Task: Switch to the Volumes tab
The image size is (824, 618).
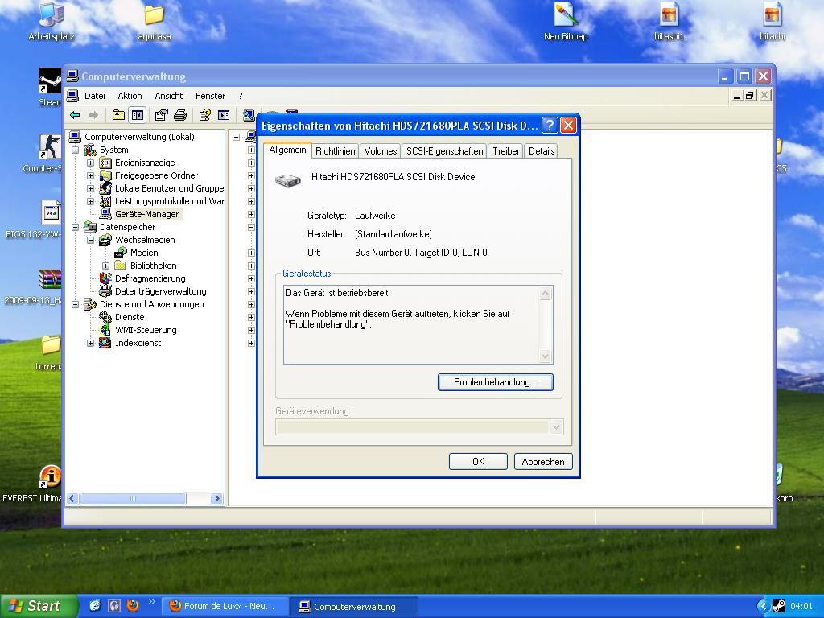Action: [381, 151]
